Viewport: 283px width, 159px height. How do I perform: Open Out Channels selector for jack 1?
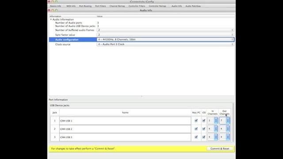(x=225, y=121)
